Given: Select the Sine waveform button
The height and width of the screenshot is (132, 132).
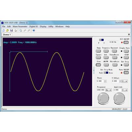Looking at the screenshot, I should (x=98, y=65).
